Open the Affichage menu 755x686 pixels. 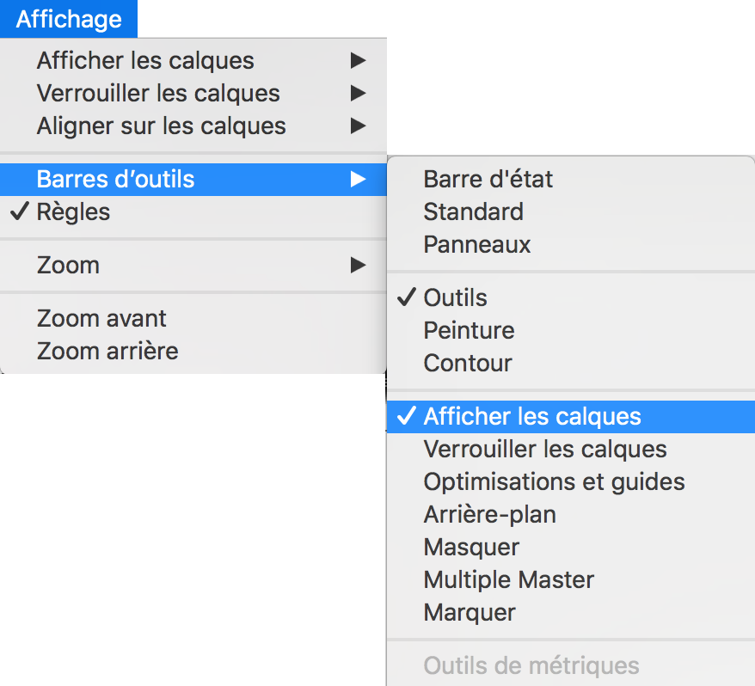[x=69, y=19]
